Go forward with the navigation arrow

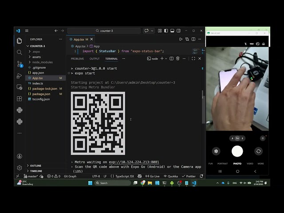click(x=63, y=31)
